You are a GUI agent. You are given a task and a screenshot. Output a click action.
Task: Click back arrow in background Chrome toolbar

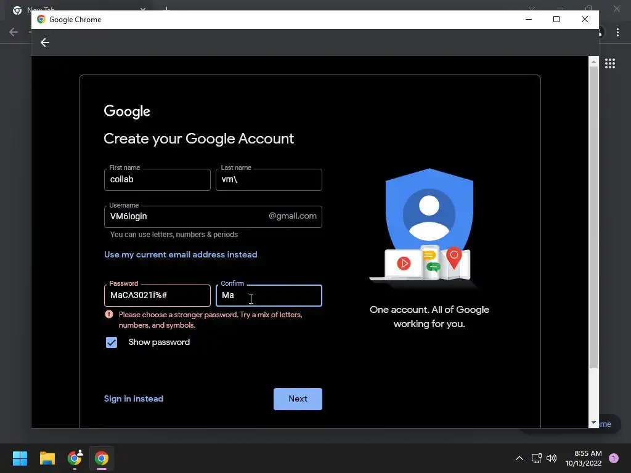14,32
